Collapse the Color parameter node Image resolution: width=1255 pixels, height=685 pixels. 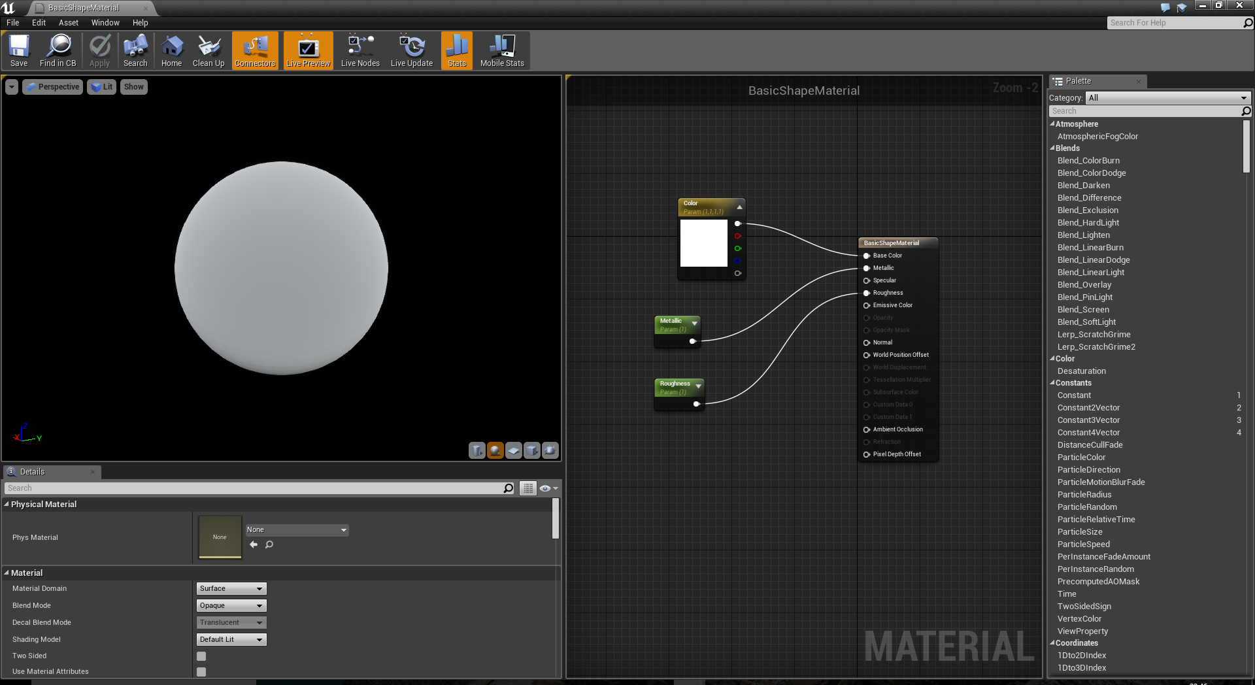(x=739, y=207)
